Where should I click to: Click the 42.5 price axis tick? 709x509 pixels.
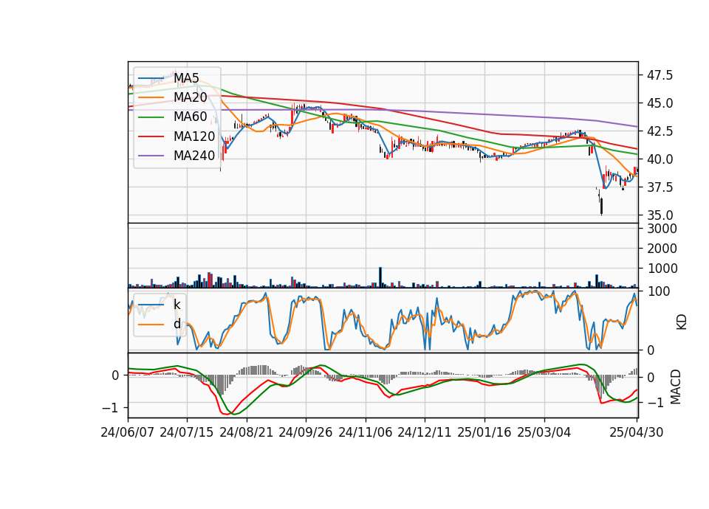pyautogui.click(x=660, y=131)
